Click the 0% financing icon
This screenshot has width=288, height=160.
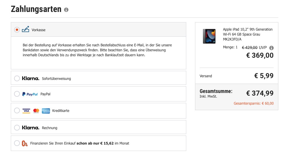pyautogui.click(x=25, y=143)
